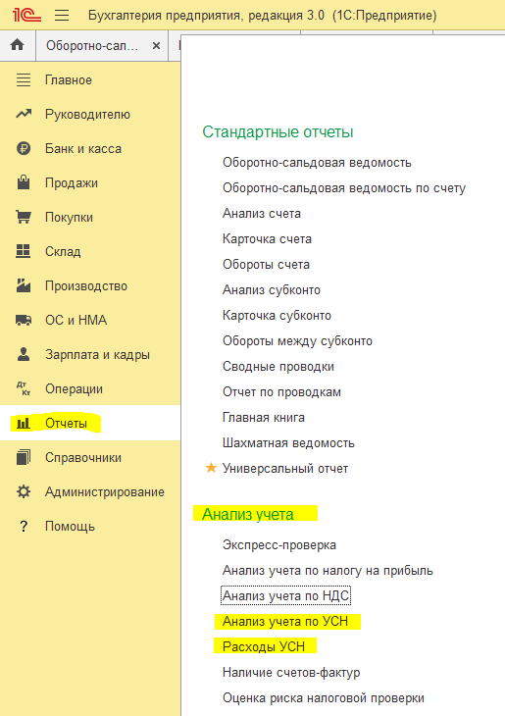Open the Шахматная ведомость report
505x716 pixels.
point(288,443)
